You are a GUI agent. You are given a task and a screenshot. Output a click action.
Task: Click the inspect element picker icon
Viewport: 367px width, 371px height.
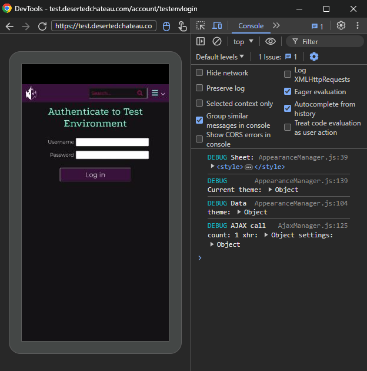coord(201,26)
